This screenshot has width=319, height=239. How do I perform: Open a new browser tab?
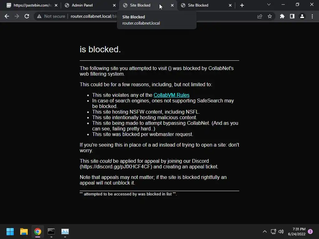(242, 5)
